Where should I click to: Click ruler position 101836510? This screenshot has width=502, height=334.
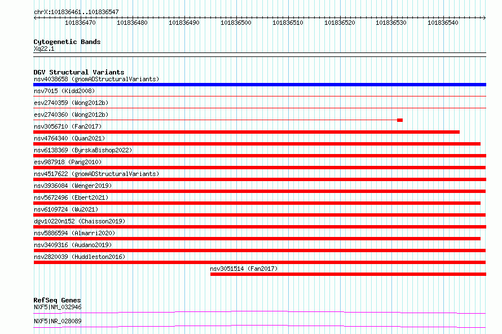(x=288, y=23)
